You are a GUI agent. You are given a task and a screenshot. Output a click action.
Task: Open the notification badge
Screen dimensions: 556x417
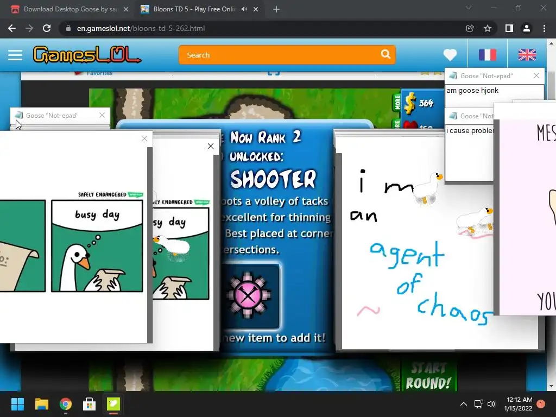point(541,404)
